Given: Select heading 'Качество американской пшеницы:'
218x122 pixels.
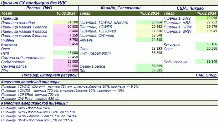Looking at the screenshot, I should [34, 103].
